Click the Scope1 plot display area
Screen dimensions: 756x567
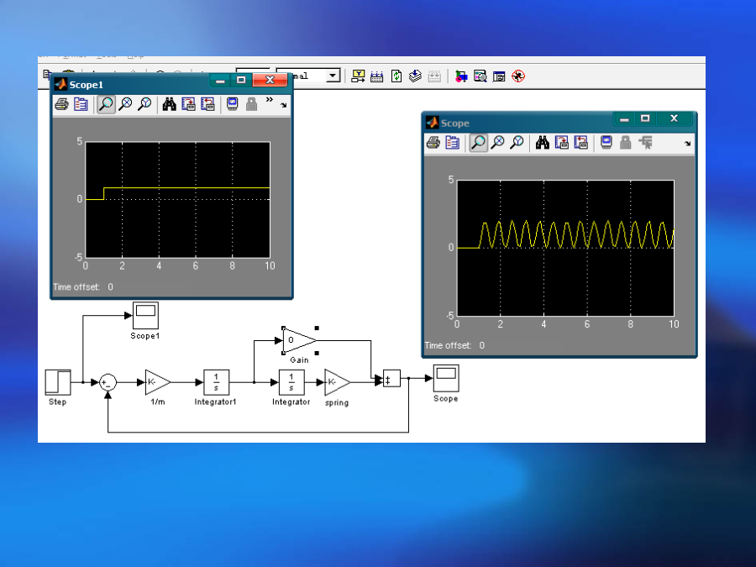point(177,200)
